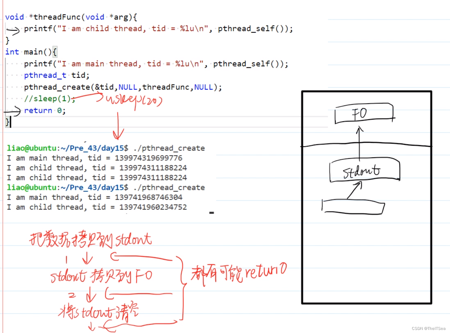
Task: Click the main thread printf statement line
Action: pyautogui.click(x=156, y=64)
